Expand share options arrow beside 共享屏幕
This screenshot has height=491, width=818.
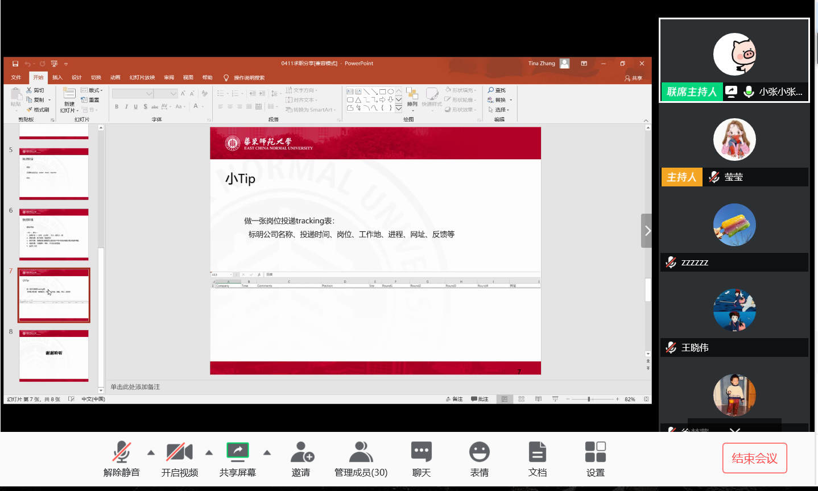(x=267, y=453)
